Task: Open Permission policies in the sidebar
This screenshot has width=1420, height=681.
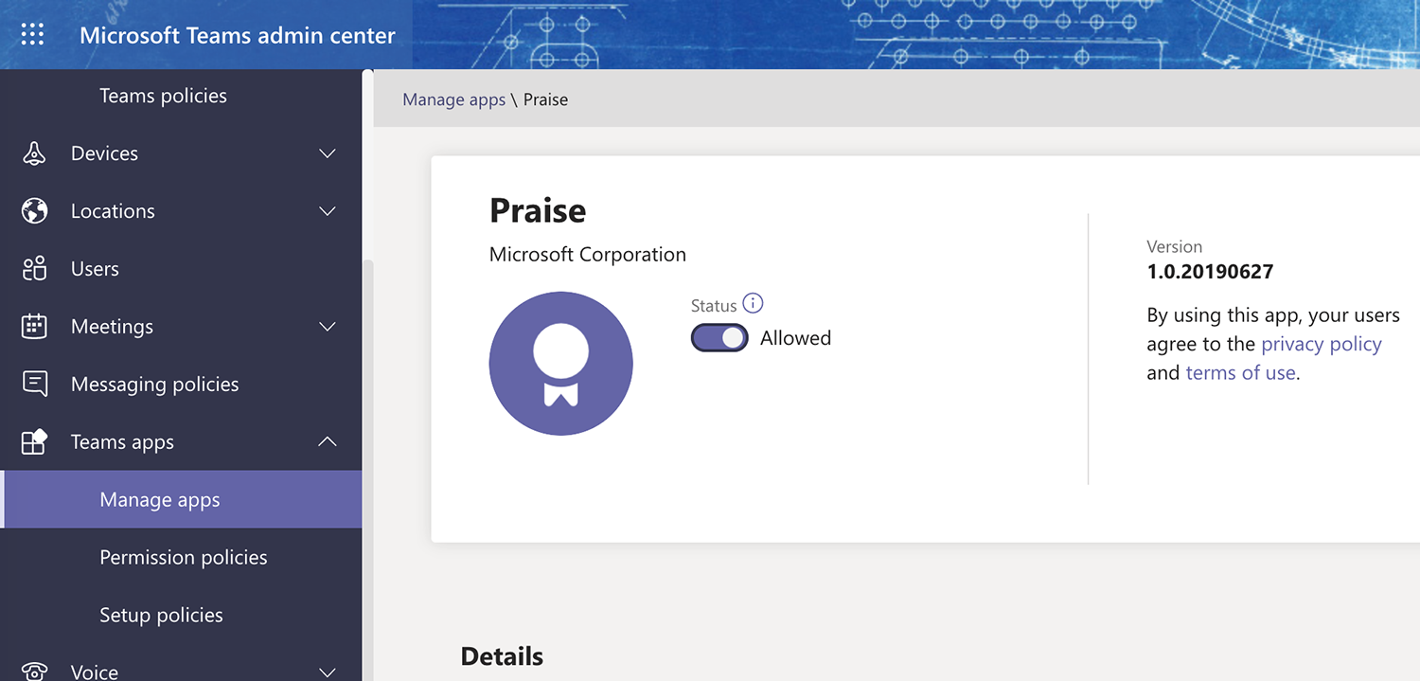Action: click(183, 558)
